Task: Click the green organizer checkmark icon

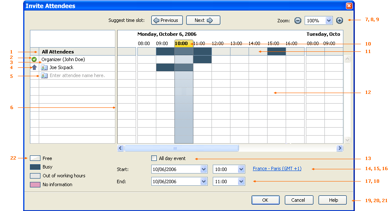Action: pos(34,59)
